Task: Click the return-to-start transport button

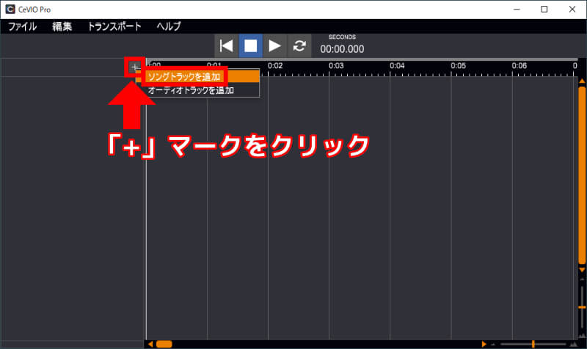Action: (226, 46)
